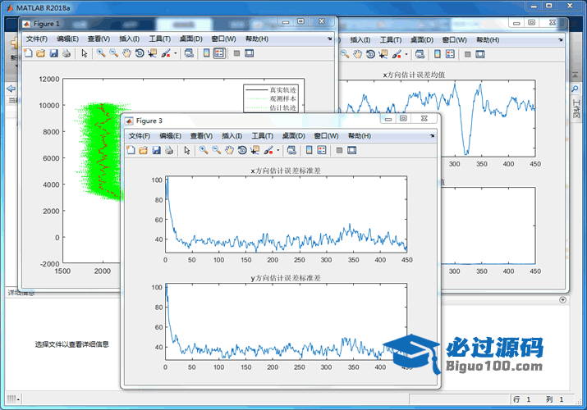Viewport: 587px width, 410px height.
Task: Open file icon in Figure 3 toolbar
Action: coord(144,150)
